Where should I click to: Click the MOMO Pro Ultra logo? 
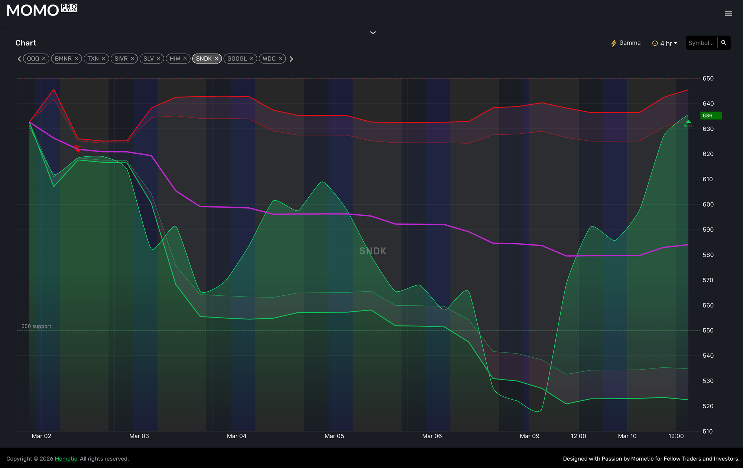tap(42, 10)
